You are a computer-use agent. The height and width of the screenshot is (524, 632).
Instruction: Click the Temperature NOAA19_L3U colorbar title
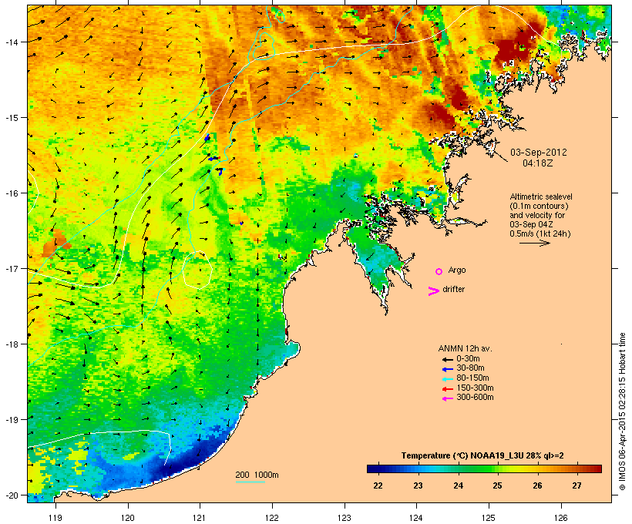click(482, 456)
